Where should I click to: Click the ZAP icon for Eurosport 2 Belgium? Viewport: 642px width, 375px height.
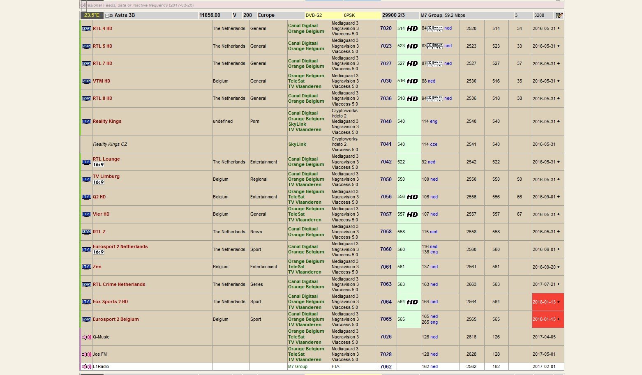tap(86, 320)
